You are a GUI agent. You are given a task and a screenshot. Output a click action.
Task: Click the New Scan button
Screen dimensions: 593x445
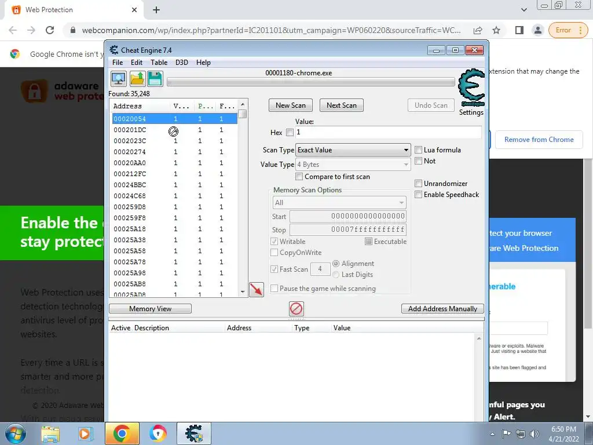tap(291, 105)
